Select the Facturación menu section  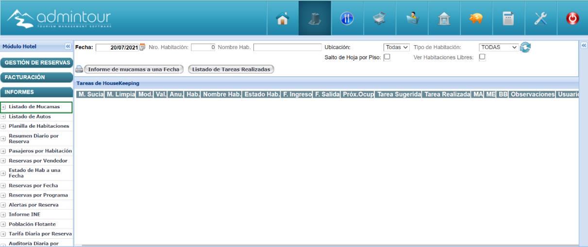tap(36, 77)
